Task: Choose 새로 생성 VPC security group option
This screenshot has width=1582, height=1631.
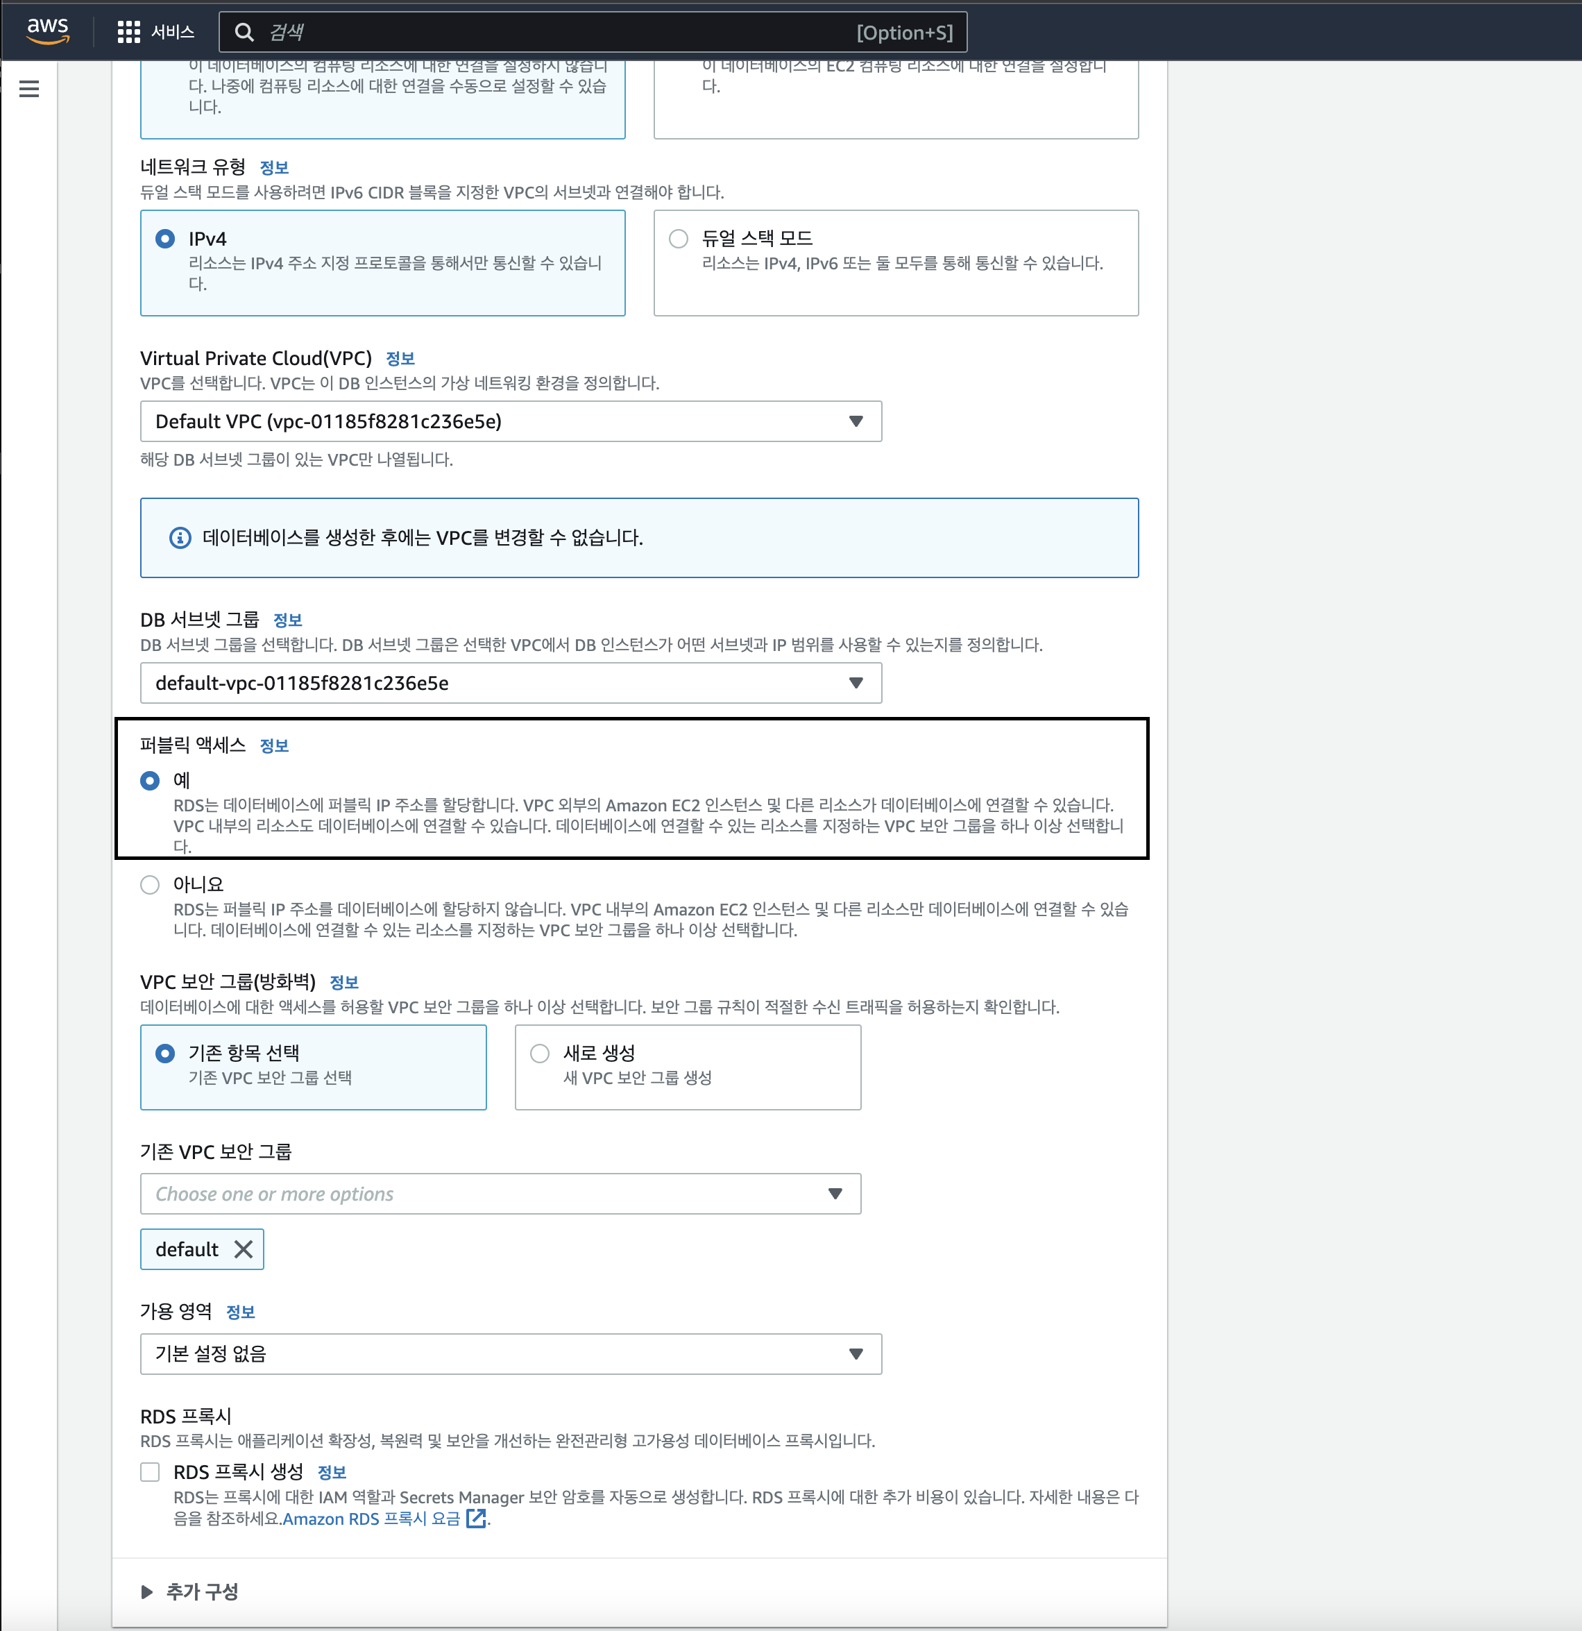Action: (540, 1054)
